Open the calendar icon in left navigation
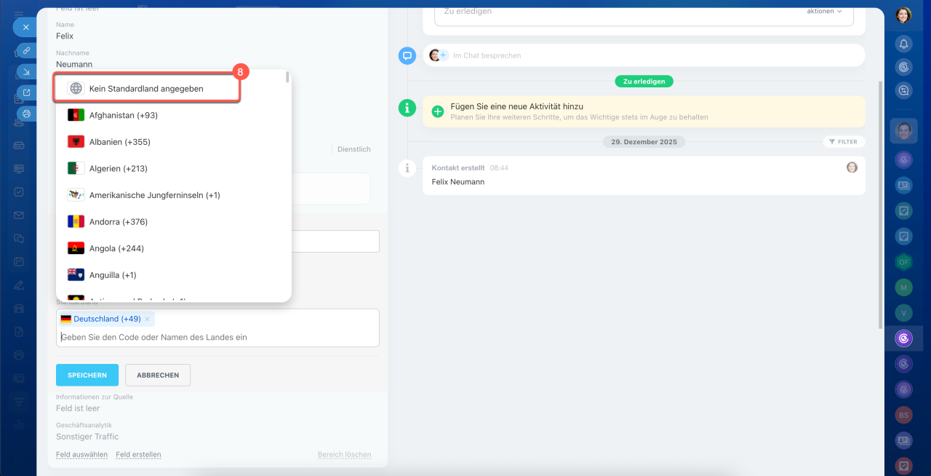 (19, 261)
